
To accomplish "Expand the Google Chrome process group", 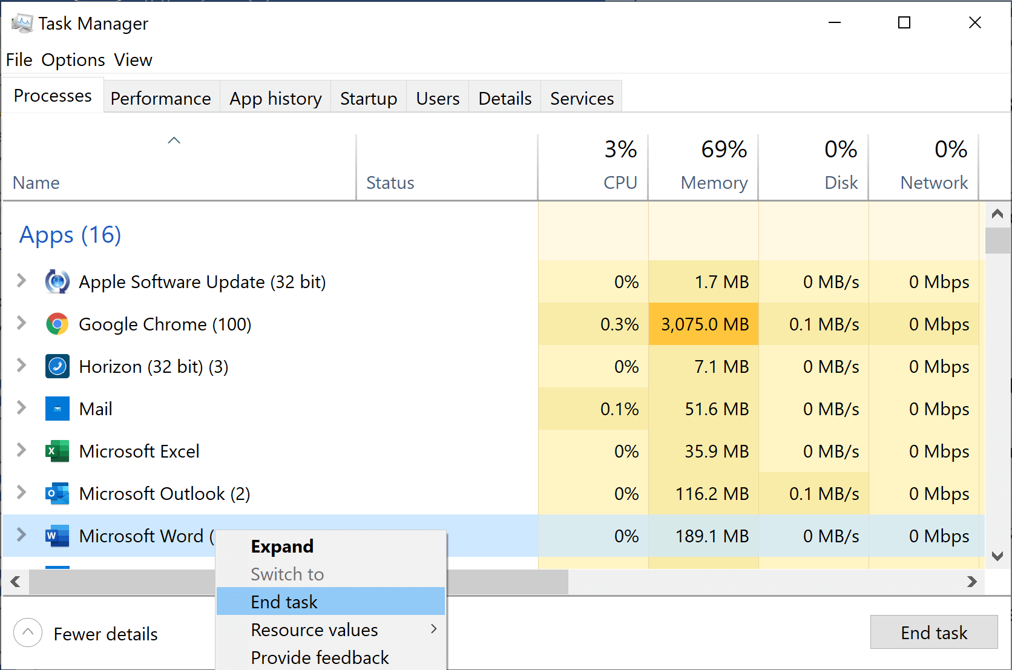I will pyautogui.click(x=21, y=323).
